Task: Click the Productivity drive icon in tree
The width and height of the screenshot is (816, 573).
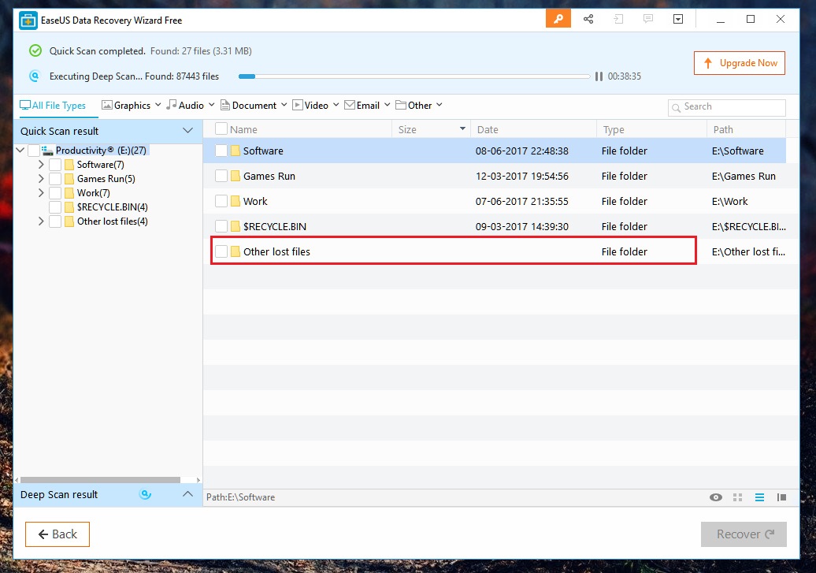Action: click(47, 151)
